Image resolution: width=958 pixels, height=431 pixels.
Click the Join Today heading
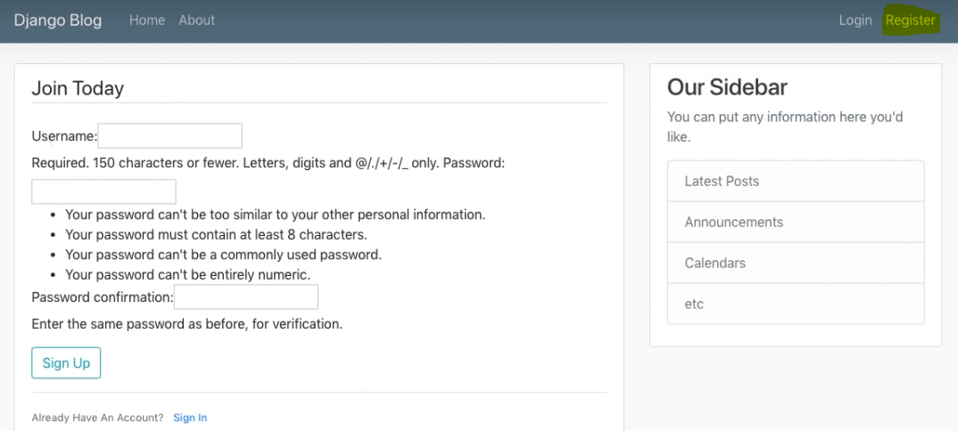point(78,88)
